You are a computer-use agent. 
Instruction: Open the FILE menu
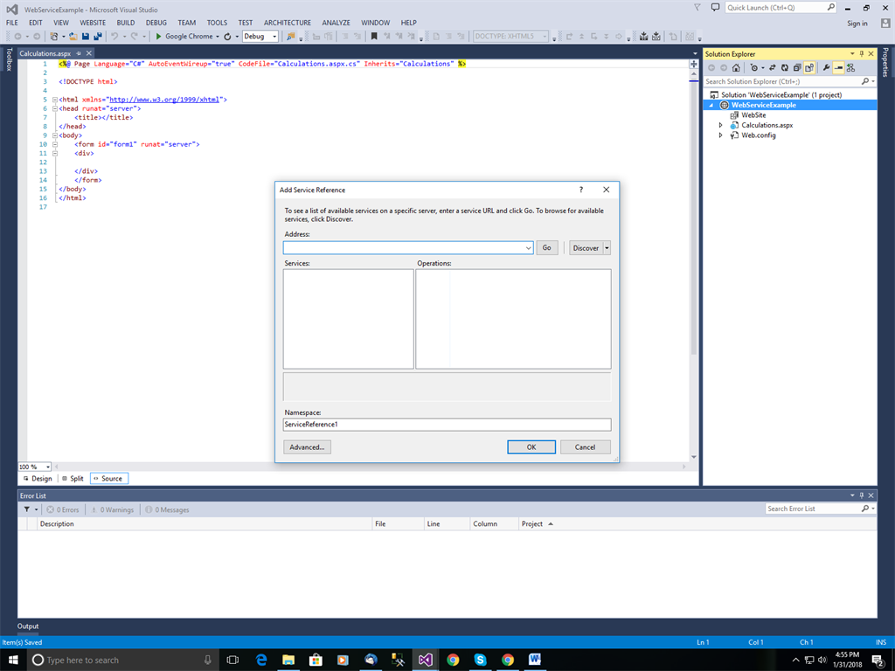coord(12,23)
